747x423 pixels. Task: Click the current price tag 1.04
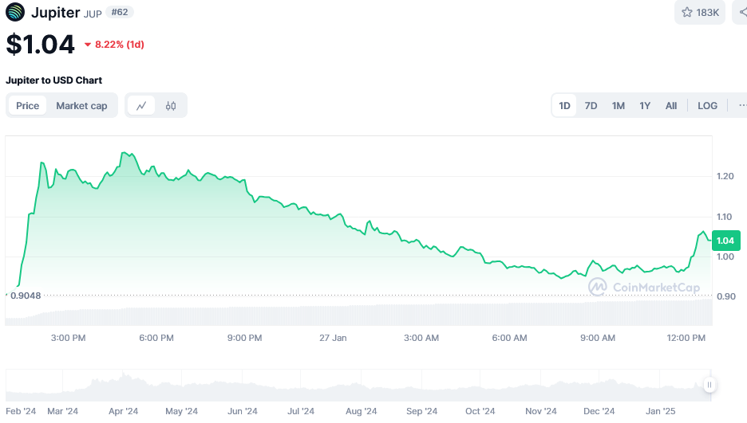725,241
